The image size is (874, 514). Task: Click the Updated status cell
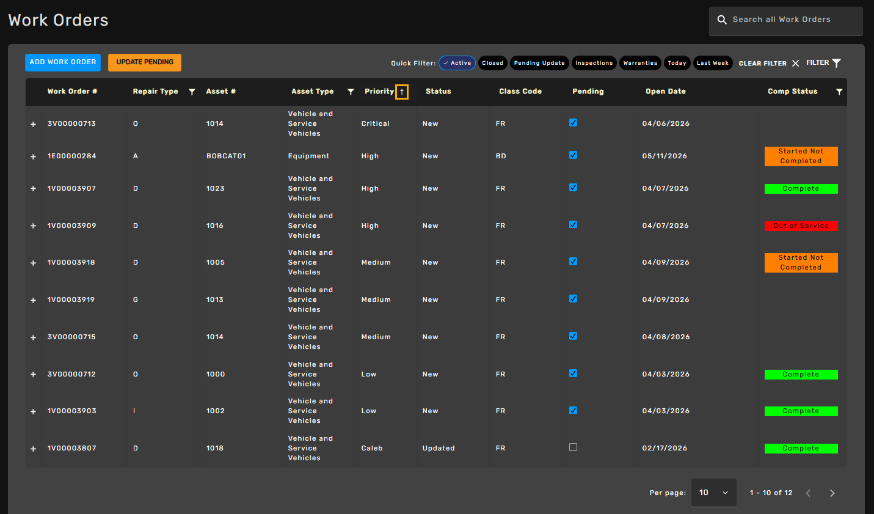(439, 449)
